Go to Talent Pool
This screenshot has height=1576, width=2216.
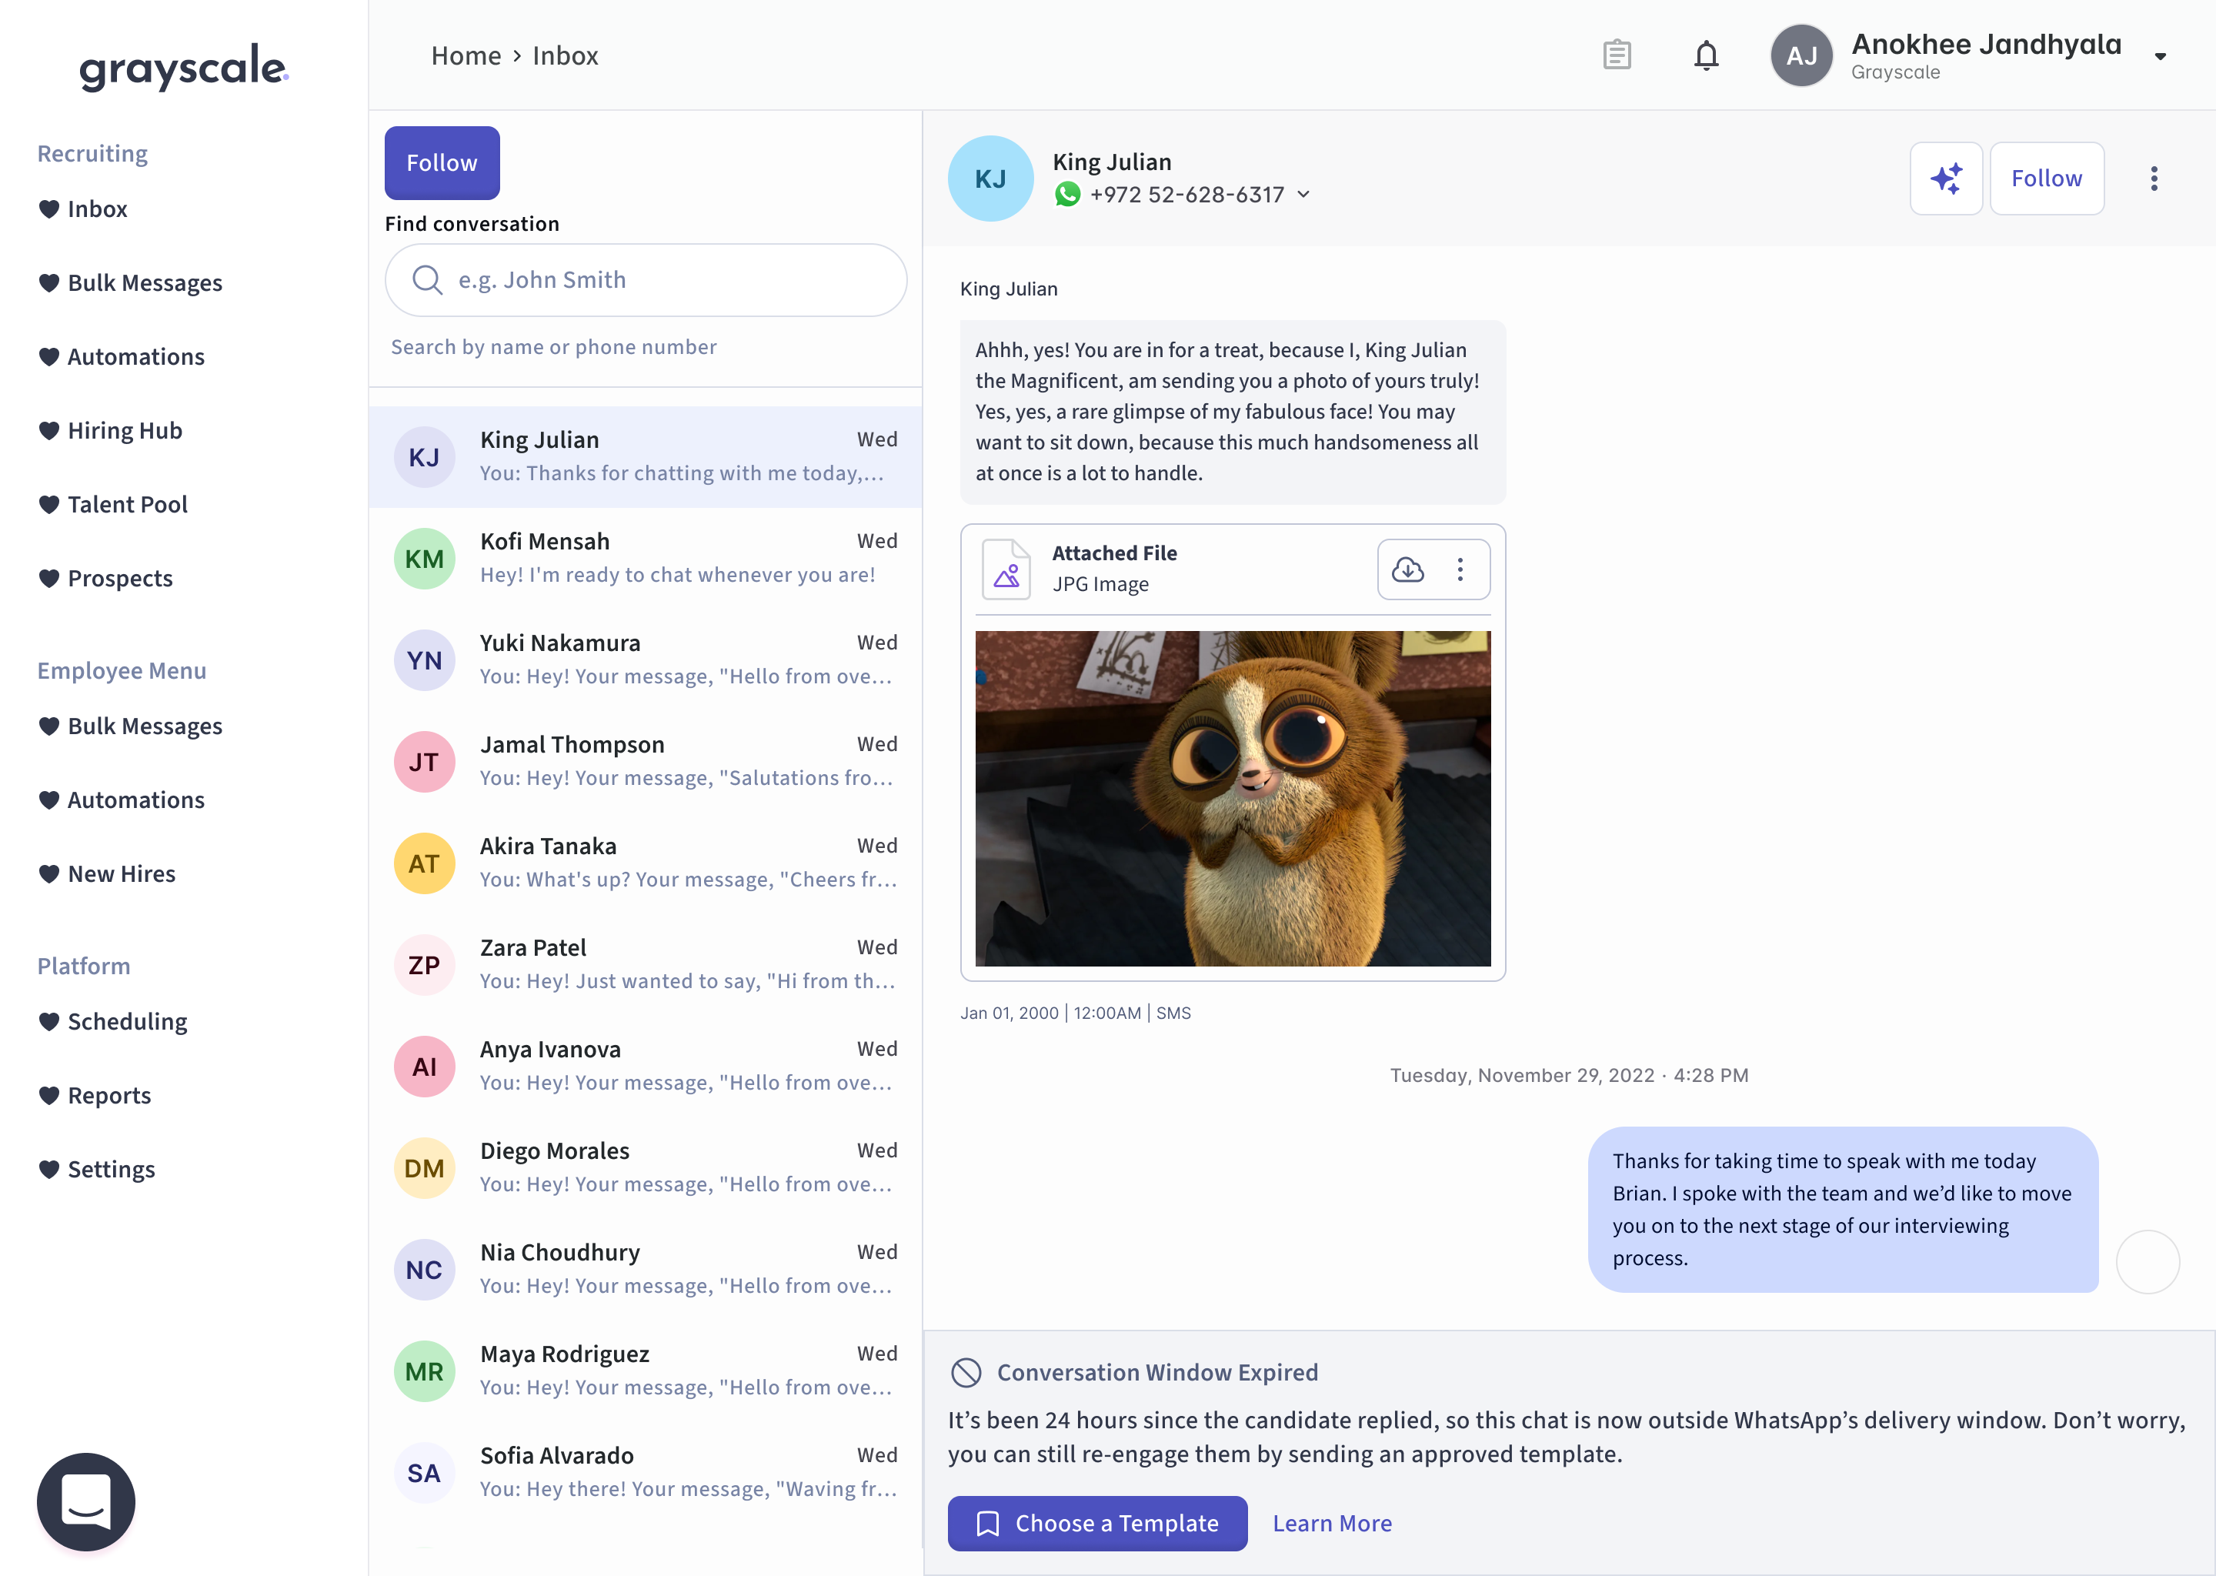114,504
